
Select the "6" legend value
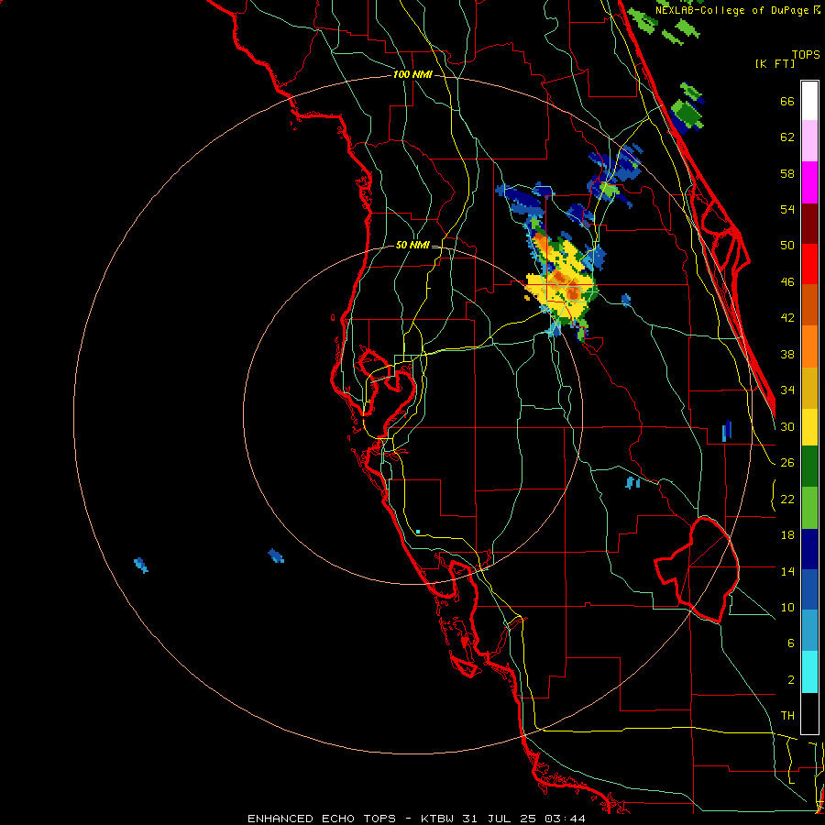(x=790, y=643)
